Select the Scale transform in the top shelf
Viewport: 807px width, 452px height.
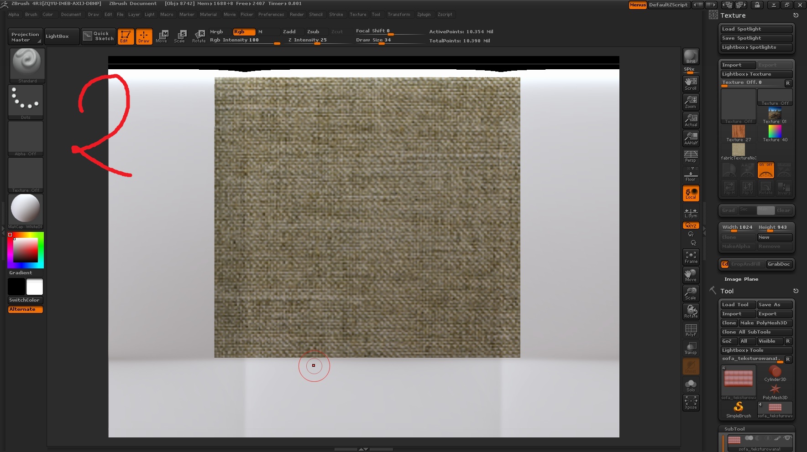tap(180, 36)
